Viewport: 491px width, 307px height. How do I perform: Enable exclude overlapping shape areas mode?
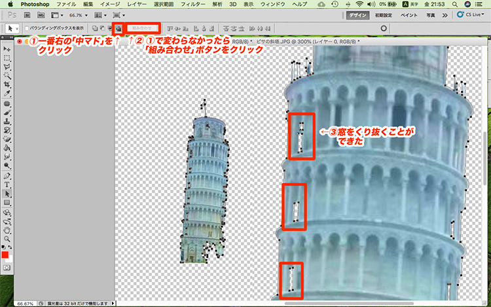[x=118, y=29]
